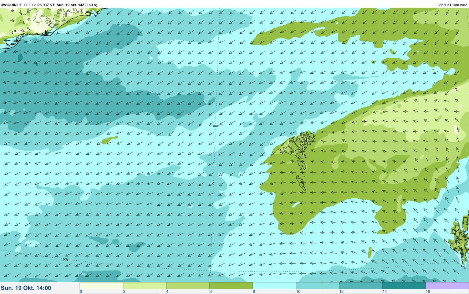This screenshot has height=294, width=469.
Task: Click the 4–6 m/s green legend swatch
Action: pyautogui.click(x=188, y=286)
